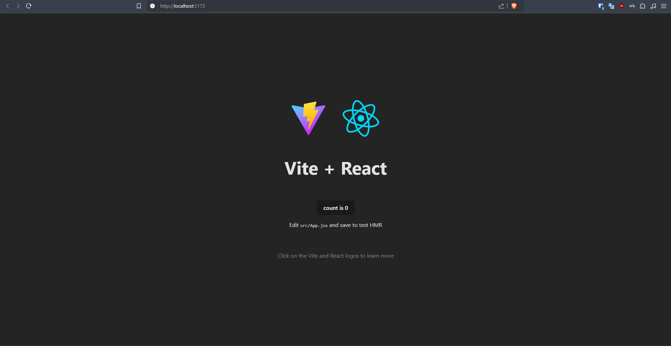Open the translate extension icon
671x346 pixels.
[611, 6]
